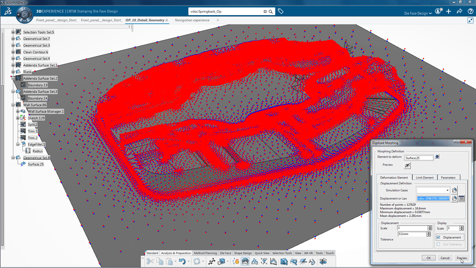The width and height of the screenshot is (476, 268).
Task: Open the compass play button icon
Action: [25, 15]
